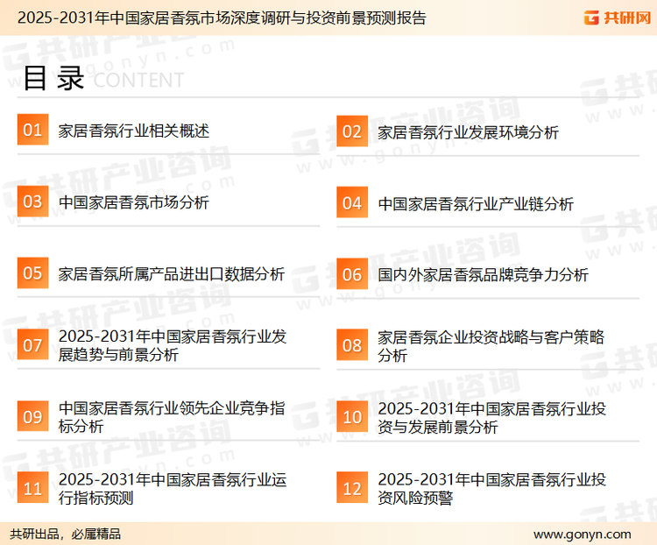Click the orange 04 chapter number badge
657x545 pixels.
[352, 202]
